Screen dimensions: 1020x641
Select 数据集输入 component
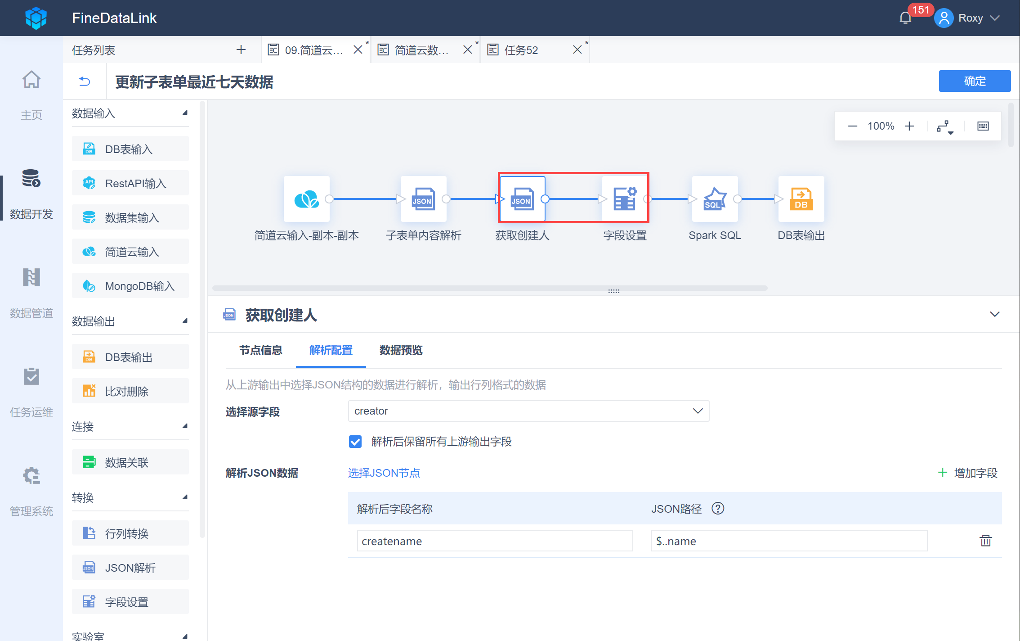[x=130, y=217]
